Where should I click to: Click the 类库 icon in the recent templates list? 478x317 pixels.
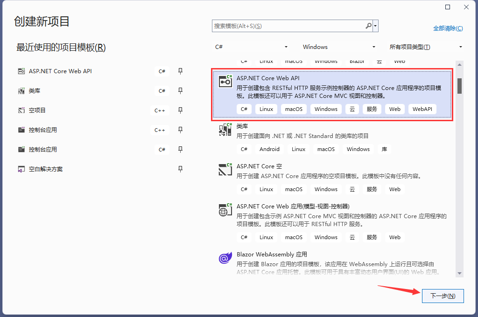coord(21,91)
